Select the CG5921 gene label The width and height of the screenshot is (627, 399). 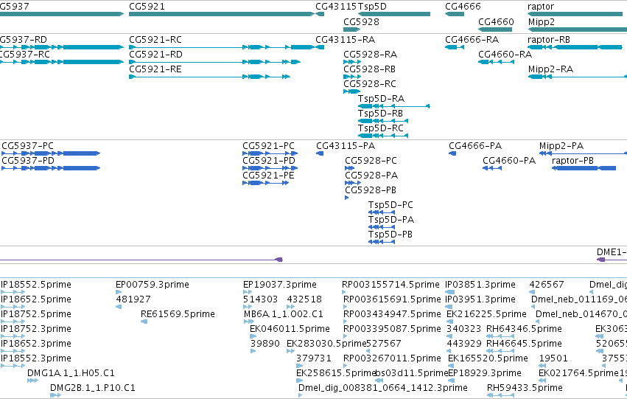147,7
